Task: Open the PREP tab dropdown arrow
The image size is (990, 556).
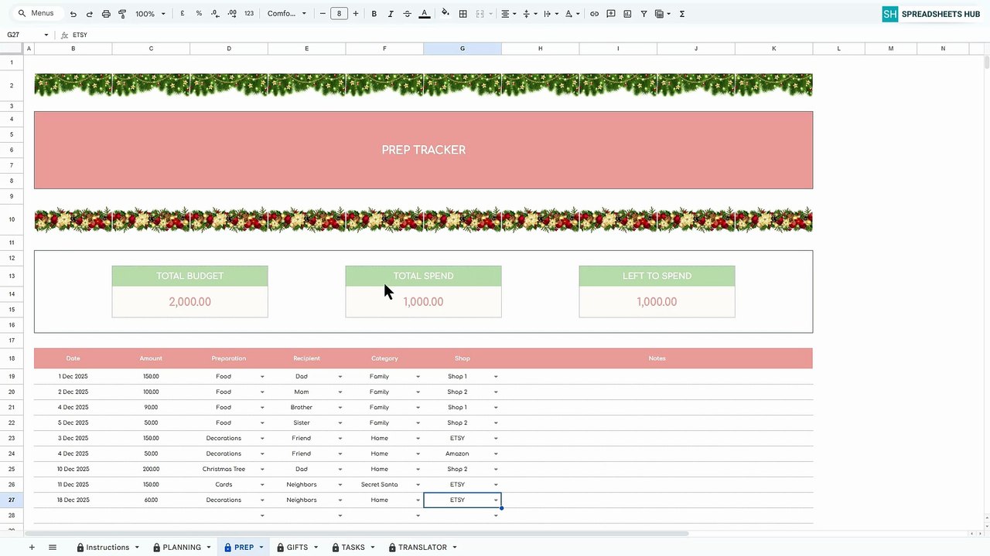Action: pyautogui.click(x=261, y=548)
